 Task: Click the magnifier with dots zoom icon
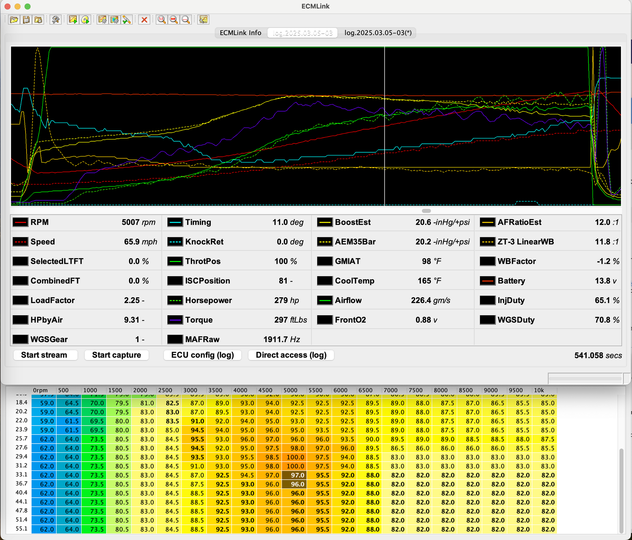[x=186, y=20]
